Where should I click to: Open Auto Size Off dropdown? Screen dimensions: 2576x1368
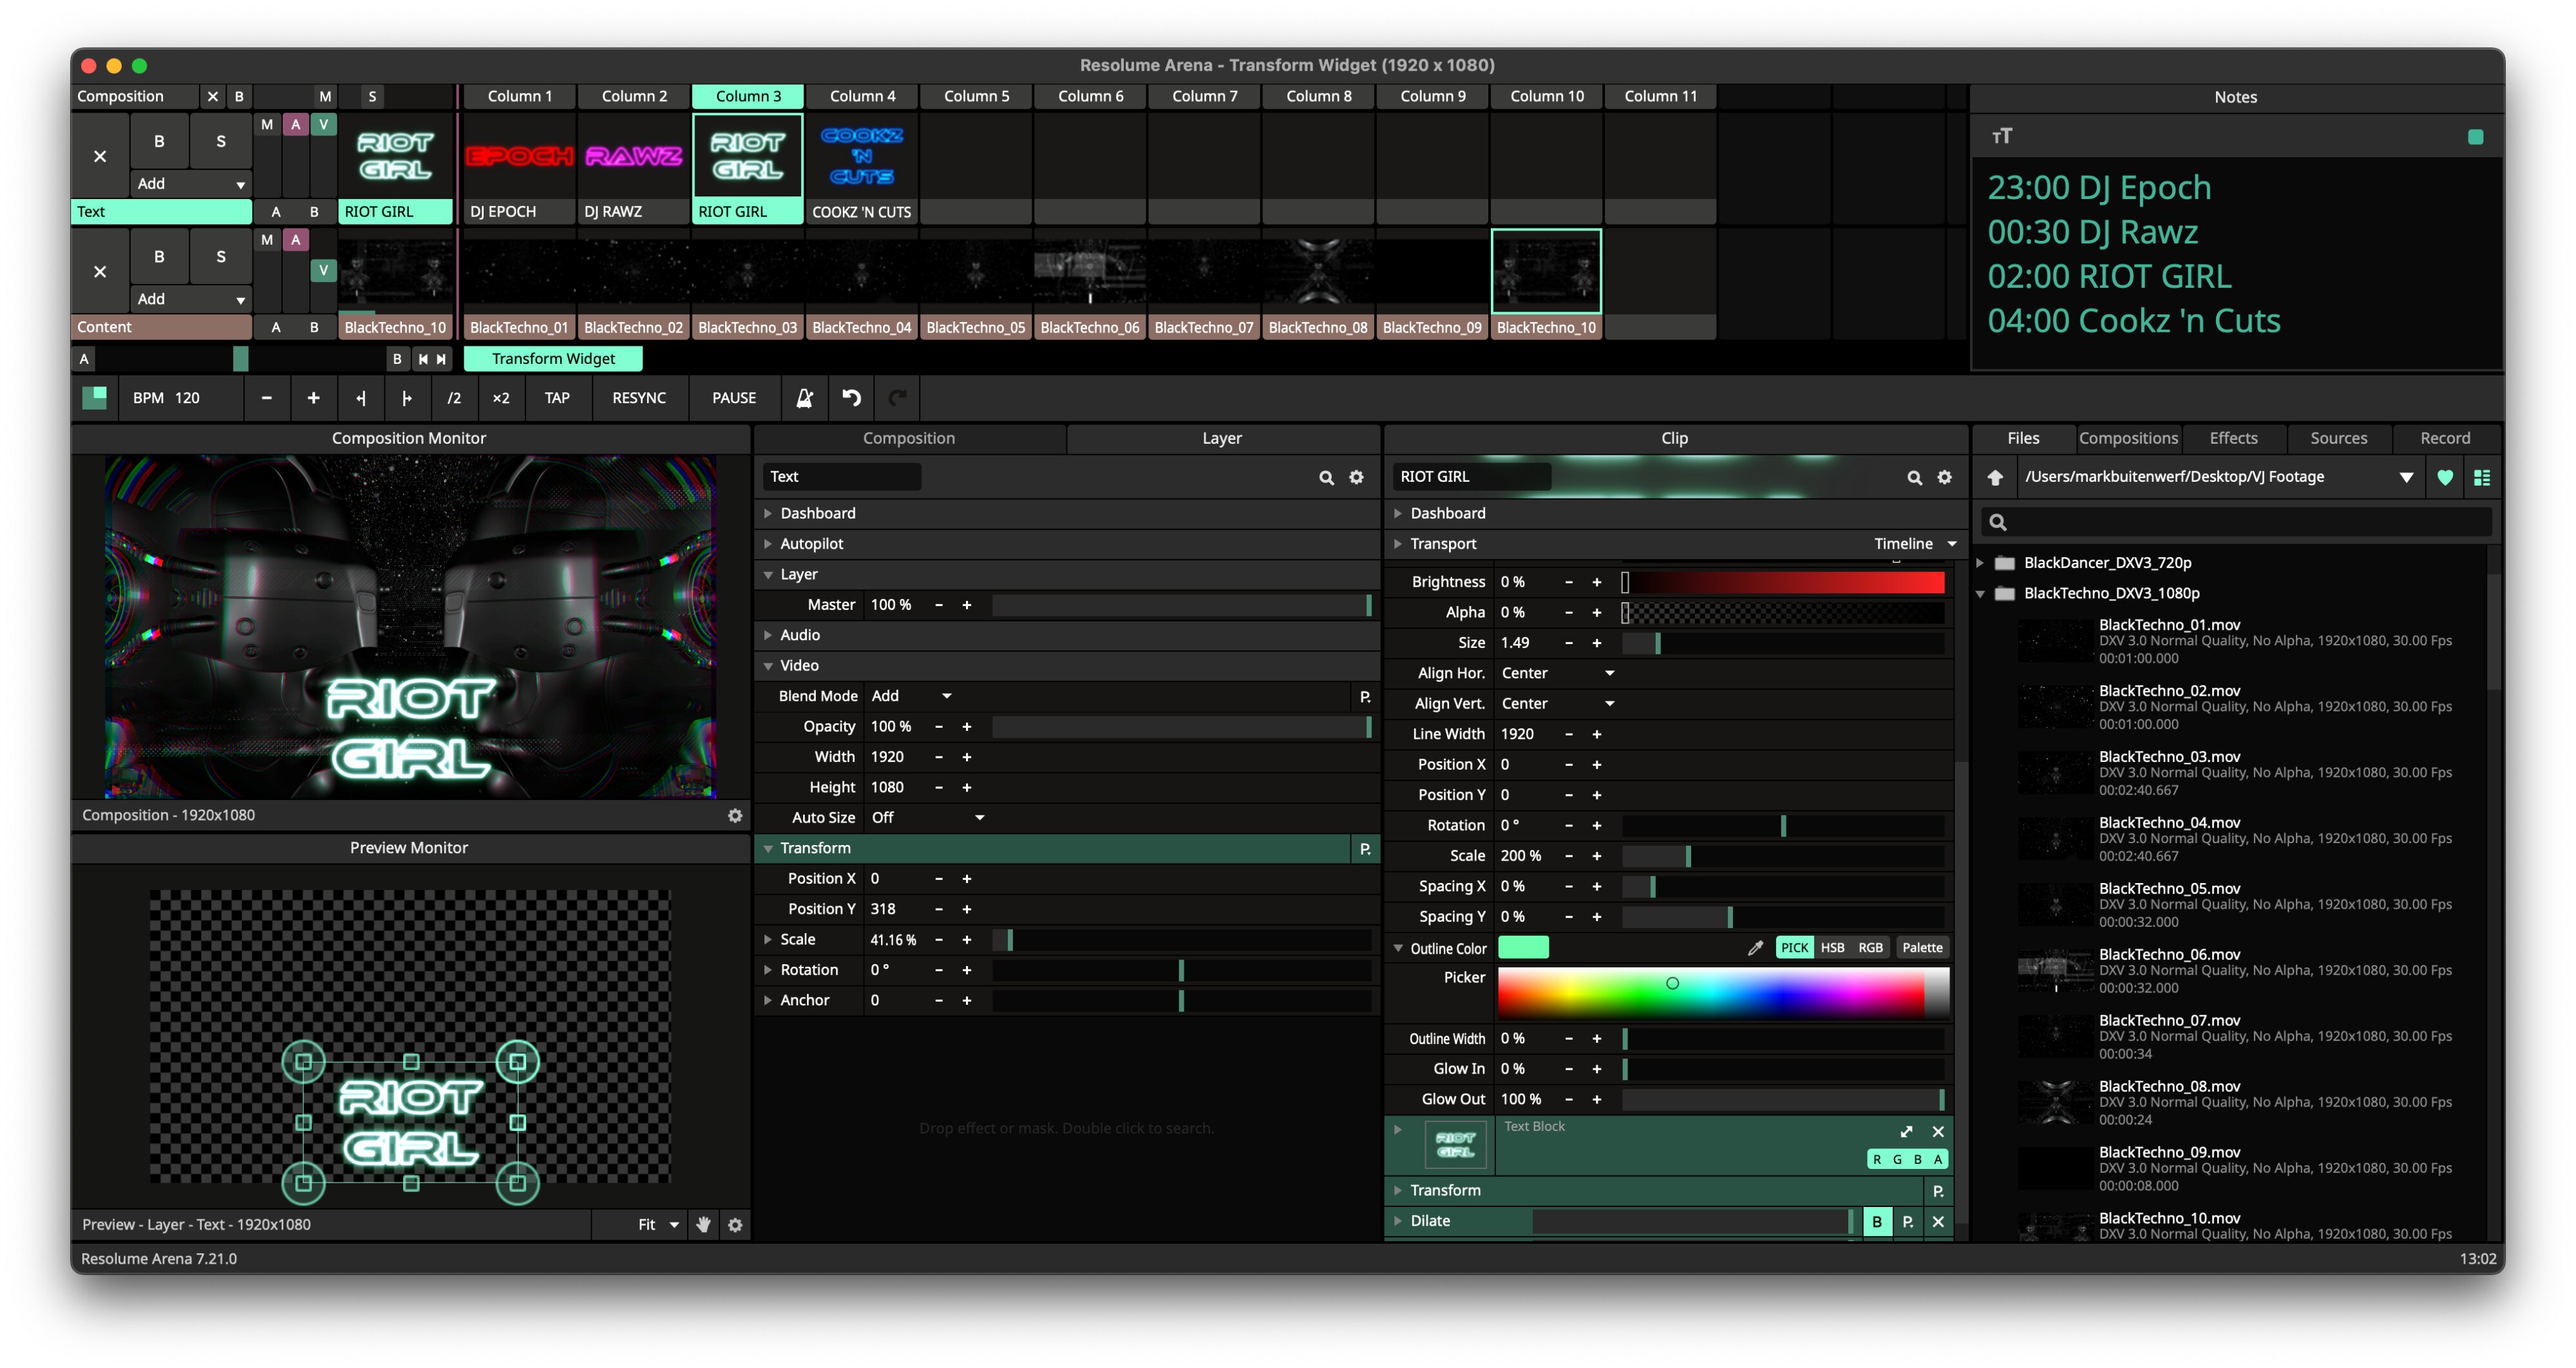coord(928,818)
